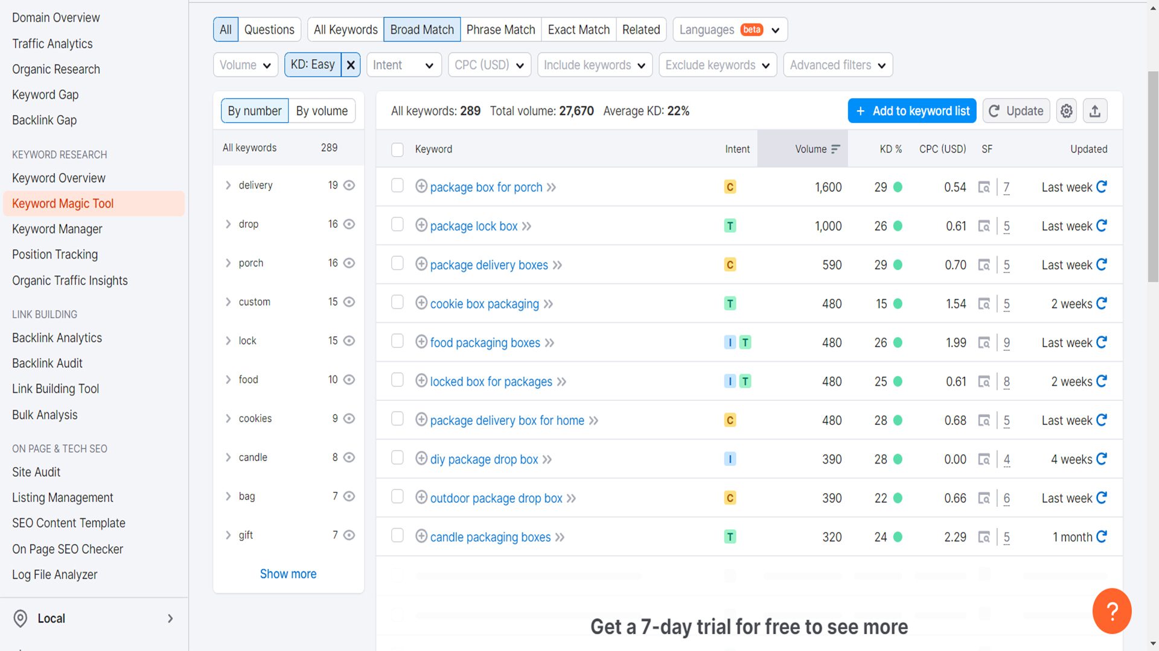Viewport: 1159px width, 651px height.
Task: Select the Questions tab
Action: [x=269, y=30]
